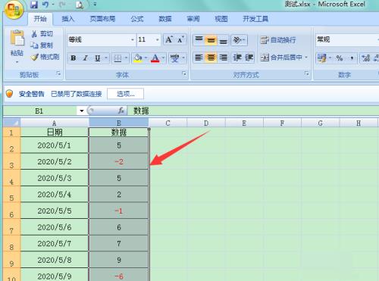
Task: Open the 公式 ribbon tab
Action: [137, 19]
